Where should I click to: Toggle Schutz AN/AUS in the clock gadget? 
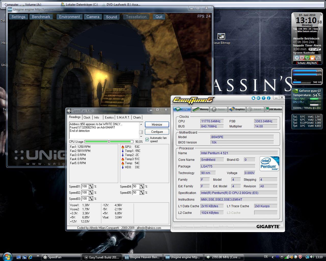[307, 63]
